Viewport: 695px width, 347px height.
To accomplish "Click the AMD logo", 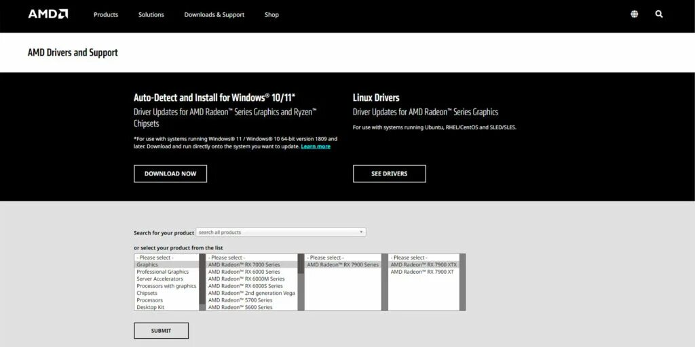I will 48,14.
